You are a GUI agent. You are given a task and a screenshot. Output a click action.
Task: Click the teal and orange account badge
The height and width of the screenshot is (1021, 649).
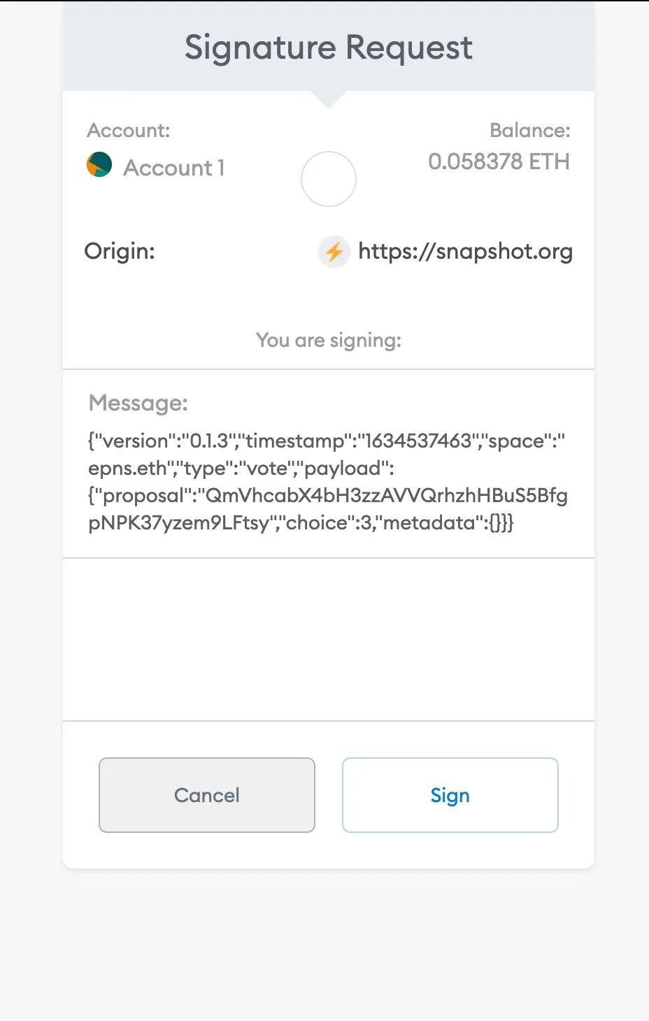pyautogui.click(x=99, y=165)
